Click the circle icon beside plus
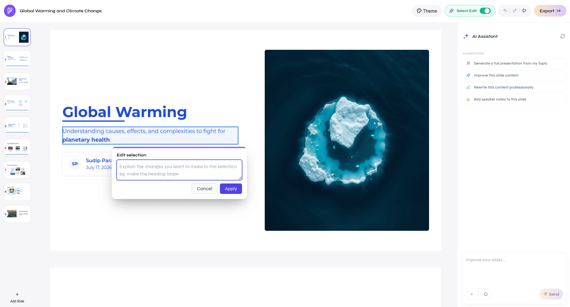 click(x=486, y=294)
